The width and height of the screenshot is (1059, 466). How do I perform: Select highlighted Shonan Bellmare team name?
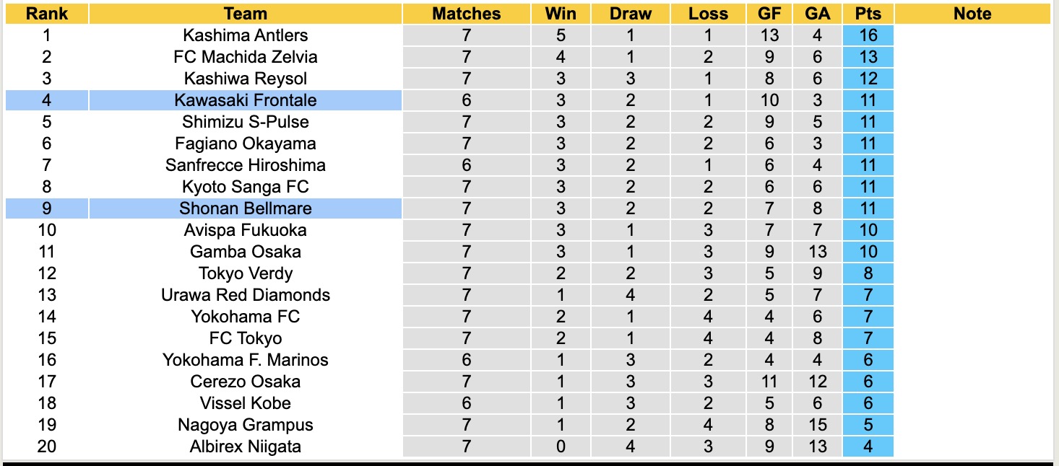[245, 208]
